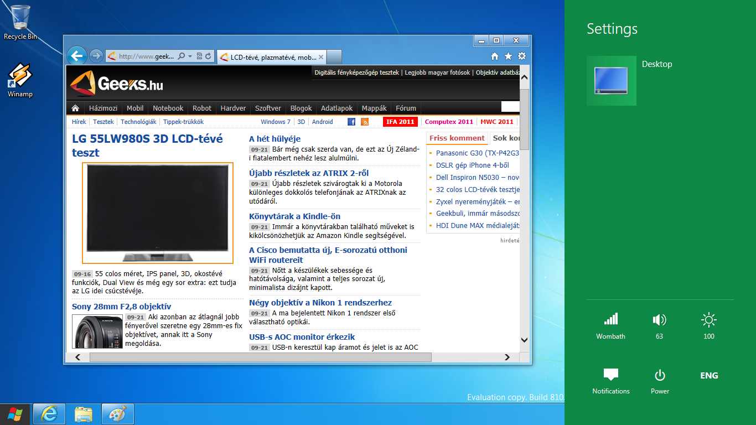Click the Facebook icon on Geeks.hu
Screen dimensions: 756x425
351,122
